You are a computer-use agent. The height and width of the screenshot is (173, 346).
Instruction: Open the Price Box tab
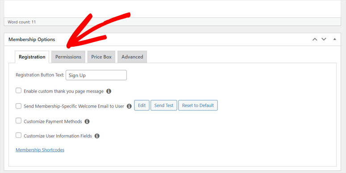point(101,57)
